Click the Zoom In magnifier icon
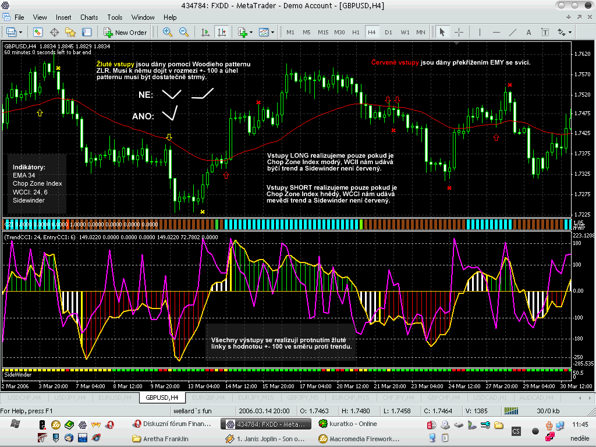Image resolution: width=596 pixels, height=447 pixels. (168, 32)
